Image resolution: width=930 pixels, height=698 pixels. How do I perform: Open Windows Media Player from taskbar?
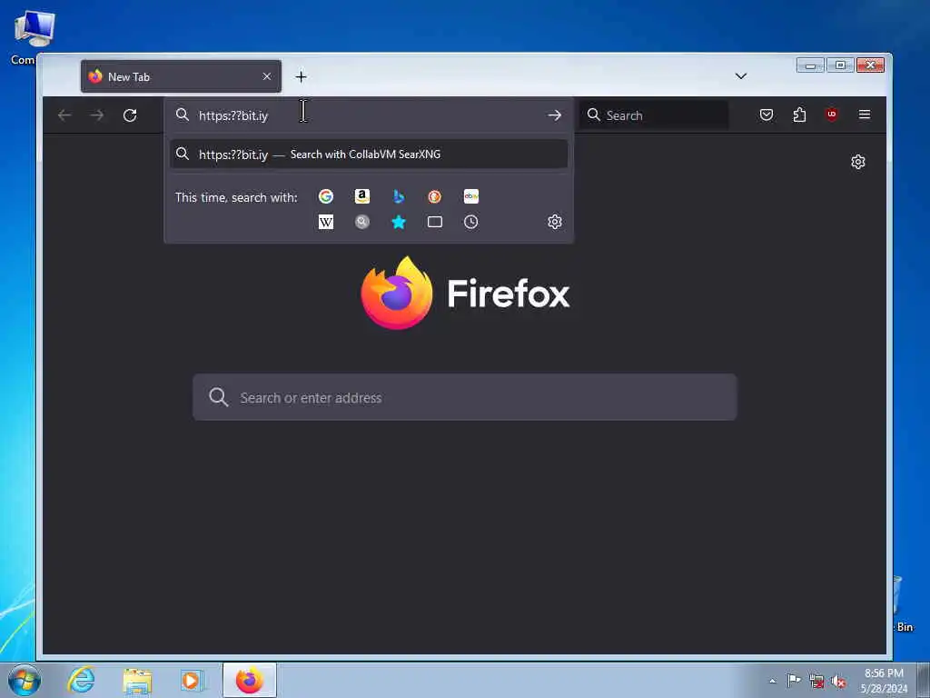tap(193, 681)
